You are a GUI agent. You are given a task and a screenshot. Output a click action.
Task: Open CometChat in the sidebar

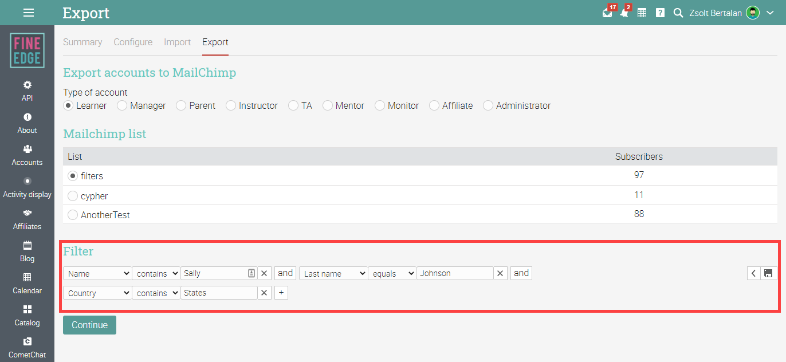(x=27, y=348)
